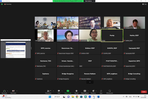Go to next page of participant videos
The height and width of the screenshot is (99, 148).
[x=90, y=82]
